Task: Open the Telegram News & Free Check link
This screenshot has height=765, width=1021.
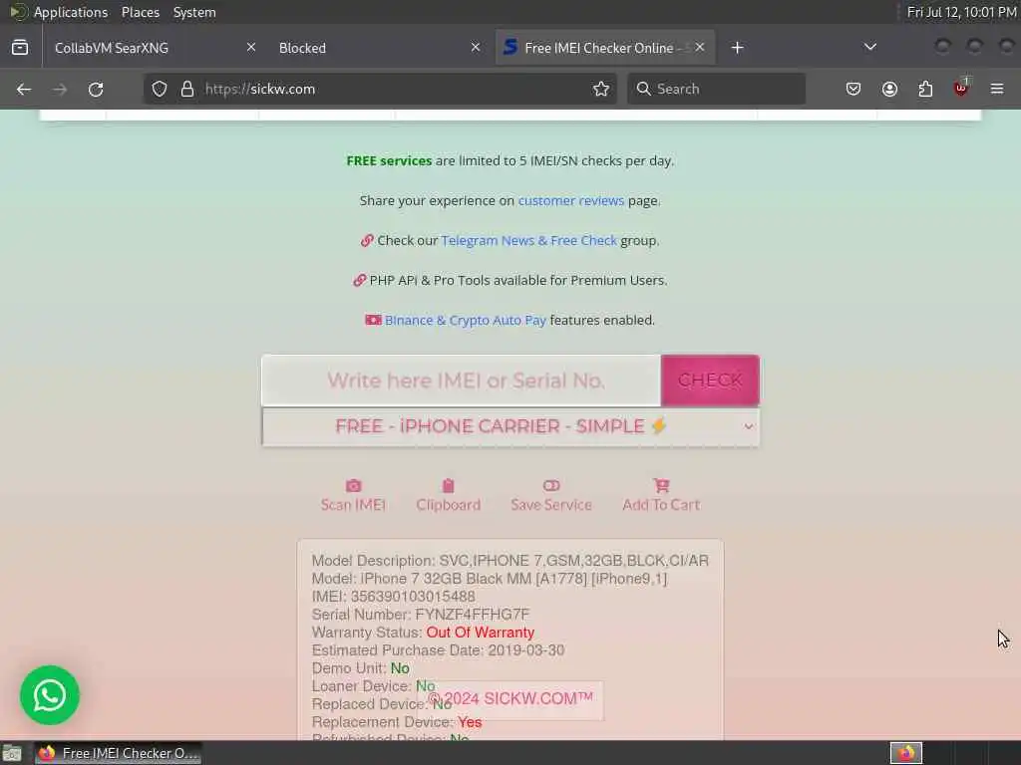Action: [528, 241]
